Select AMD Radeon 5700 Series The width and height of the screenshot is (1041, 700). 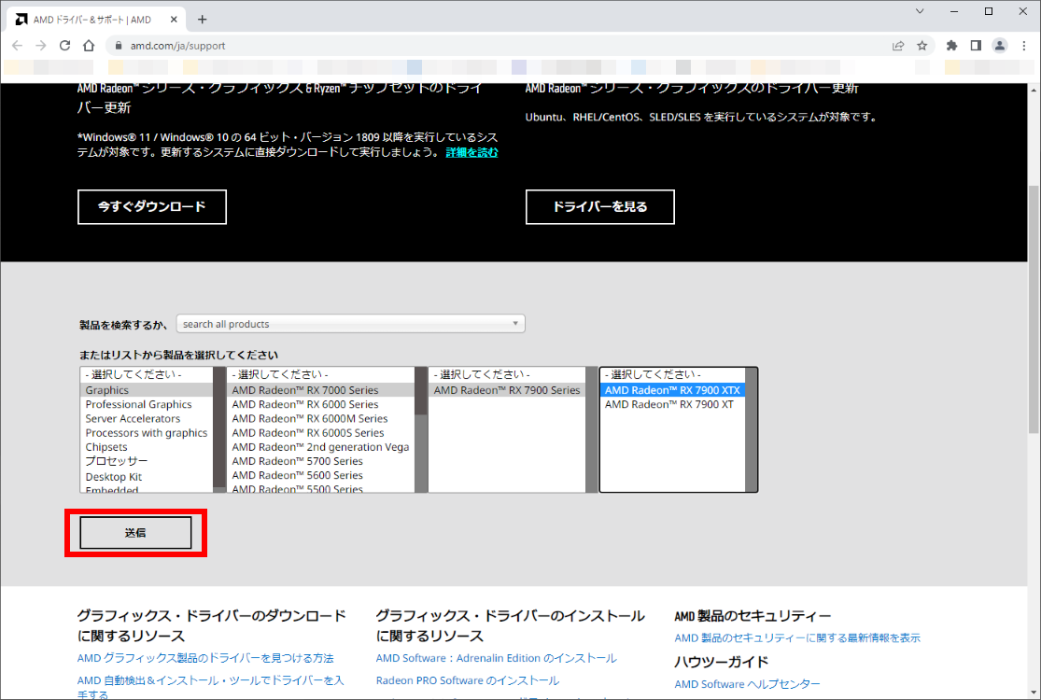tap(320, 461)
